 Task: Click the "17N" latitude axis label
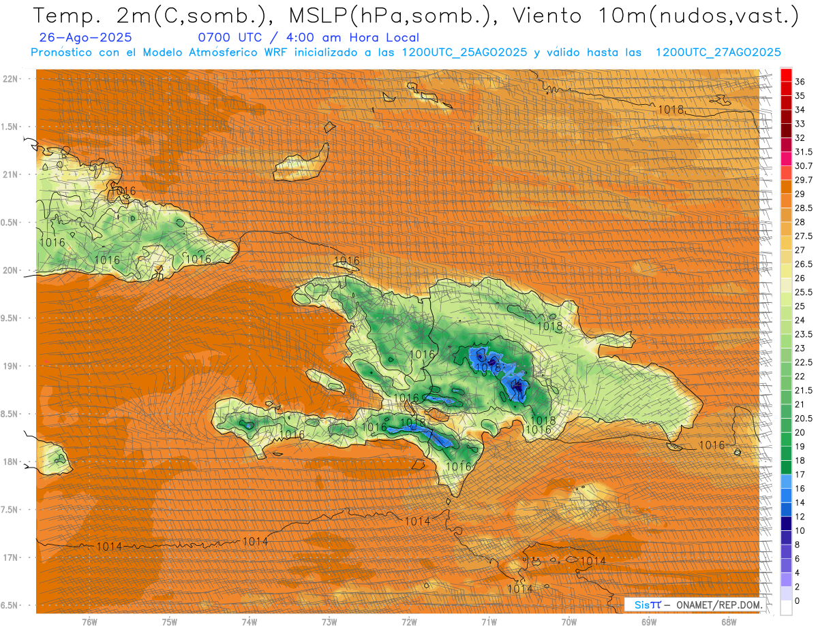[10, 557]
